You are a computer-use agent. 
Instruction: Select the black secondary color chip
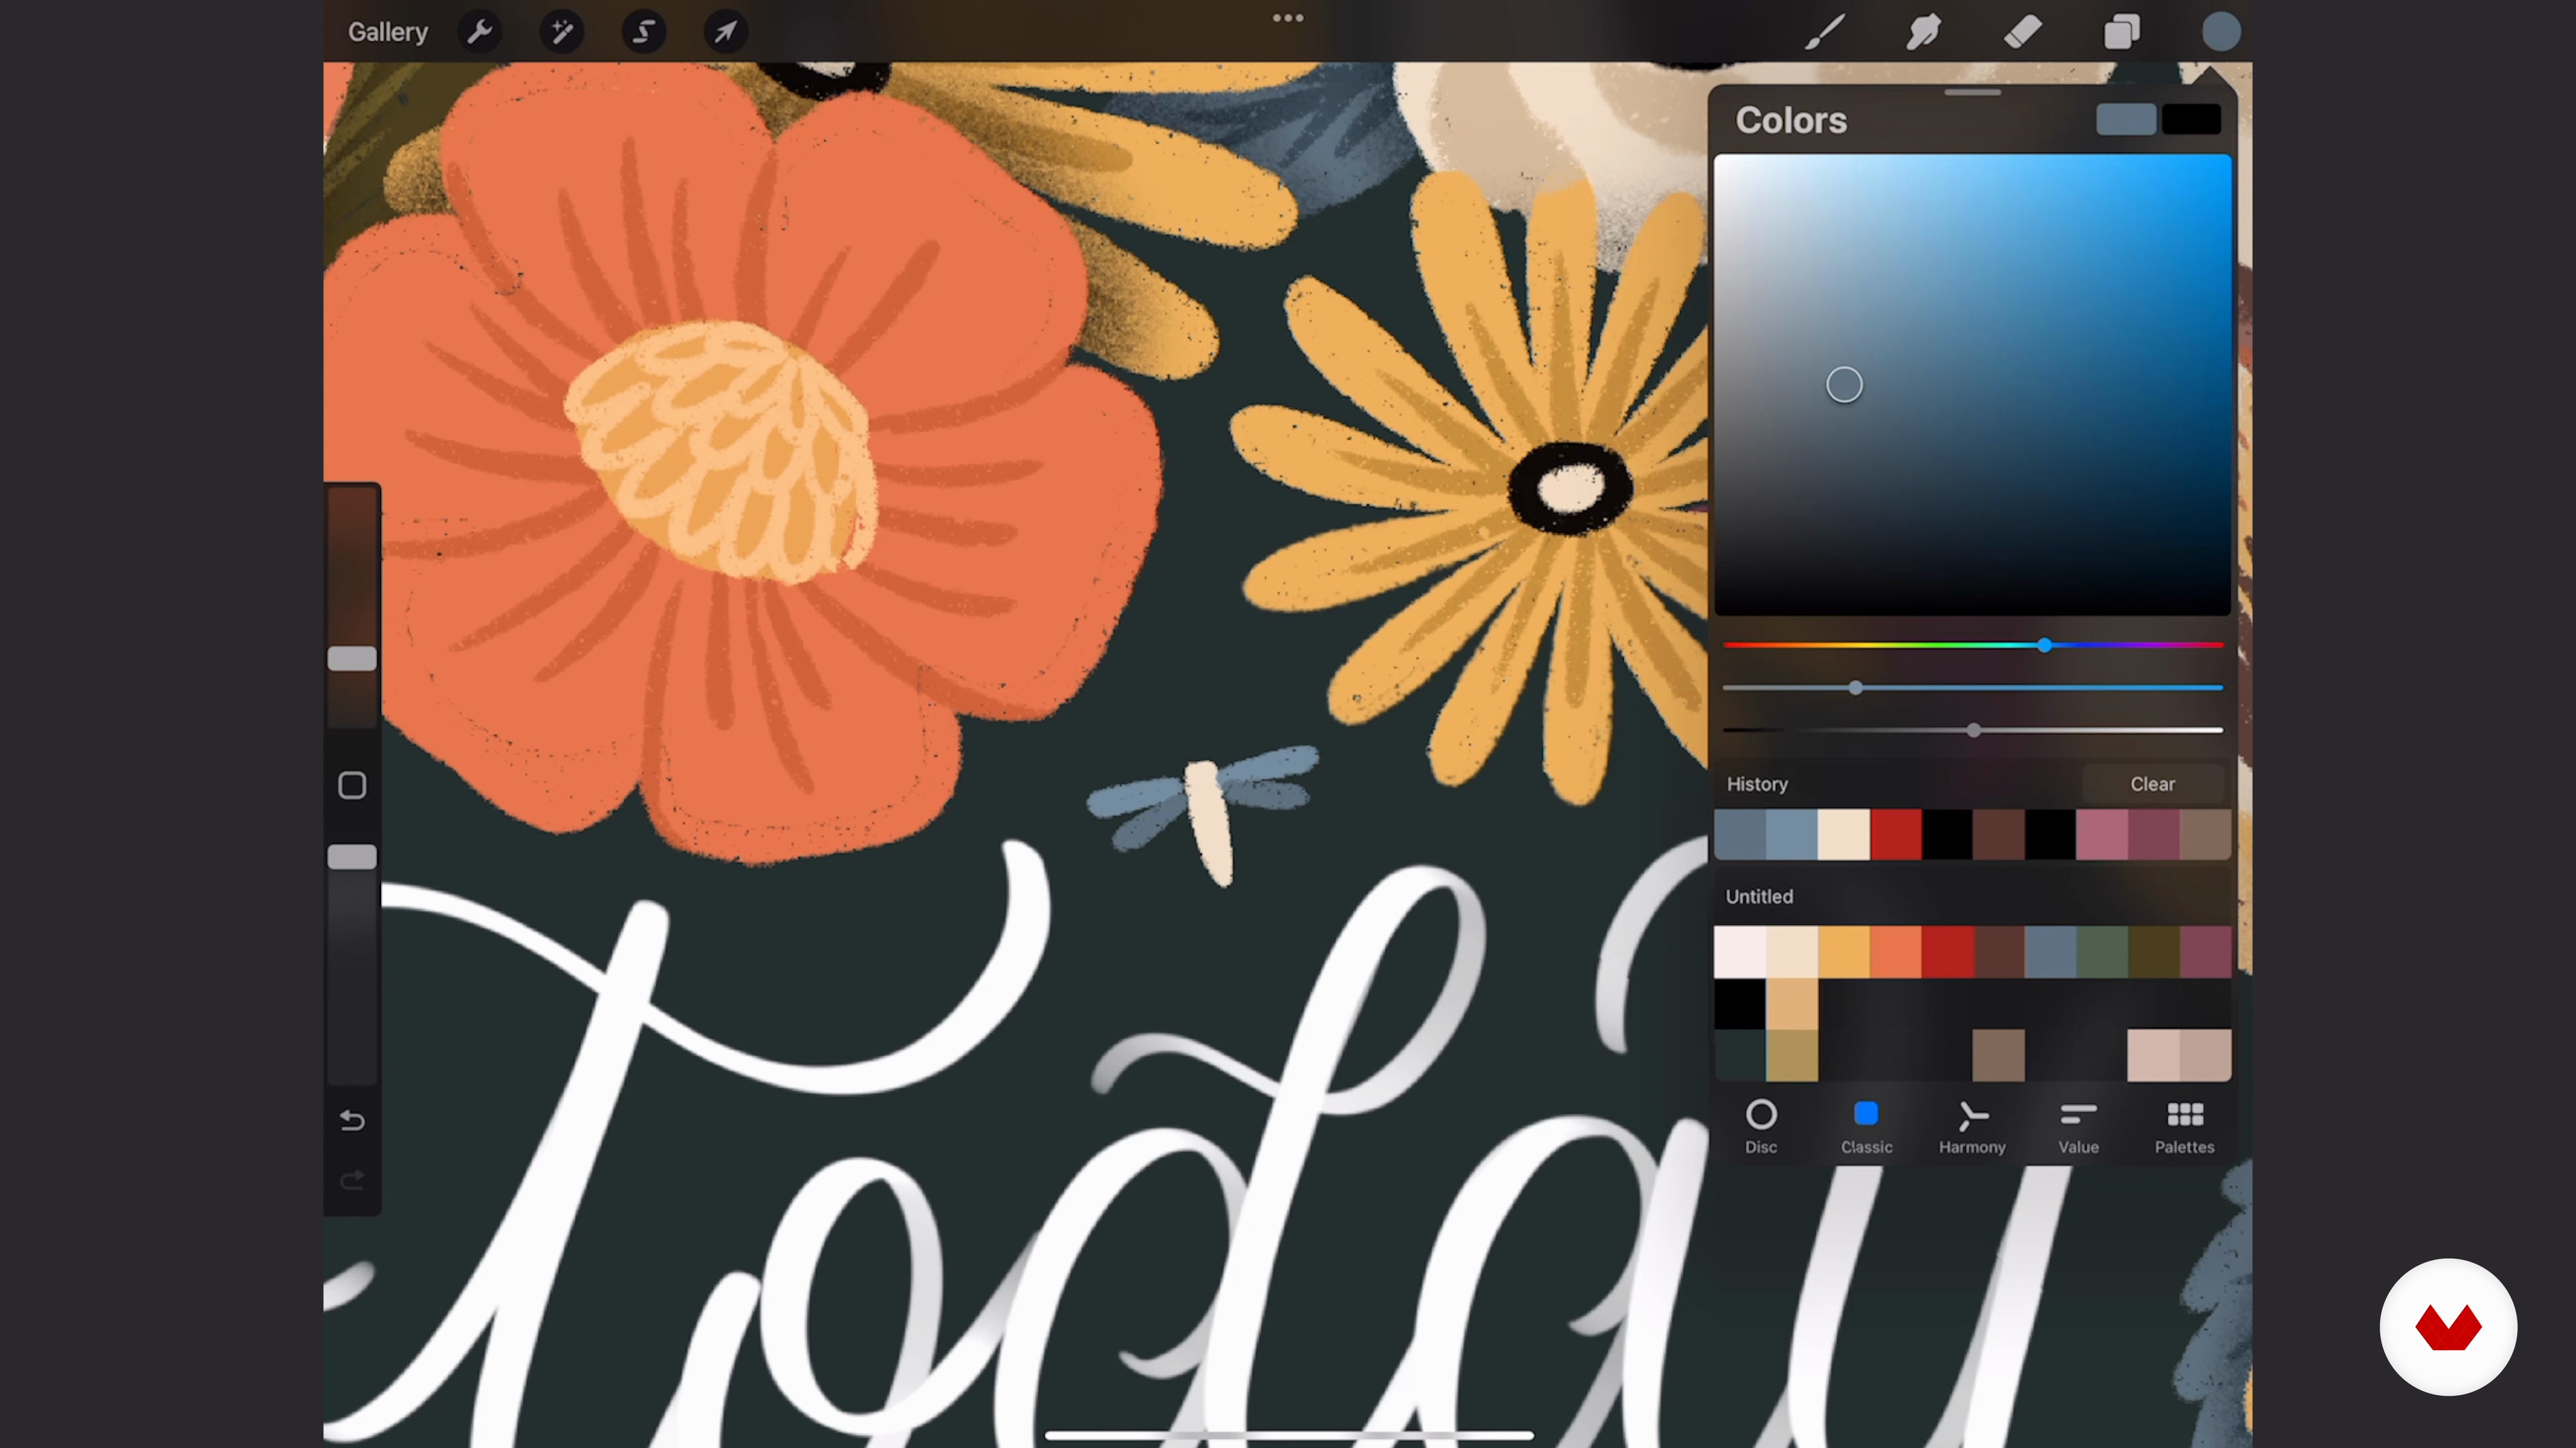coord(2191,120)
